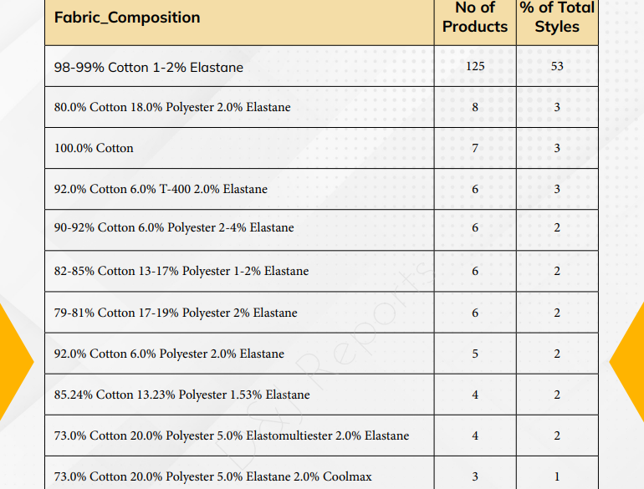Viewport: 644px width, 489px height.
Task: Select the 92.0% Cotton 6.0% T-400 row
Action: point(321,189)
